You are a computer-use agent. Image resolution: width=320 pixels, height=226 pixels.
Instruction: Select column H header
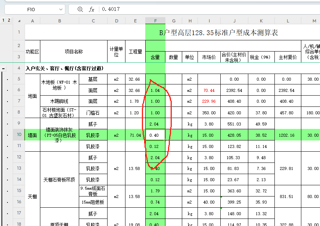[190, 21]
